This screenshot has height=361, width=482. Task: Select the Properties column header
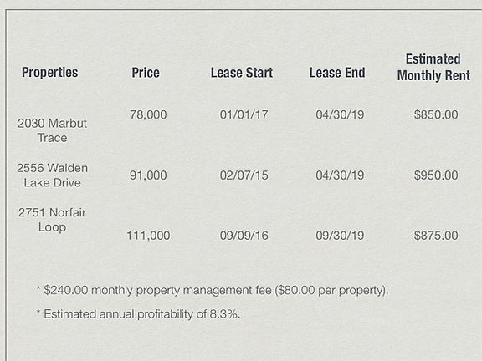(50, 73)
